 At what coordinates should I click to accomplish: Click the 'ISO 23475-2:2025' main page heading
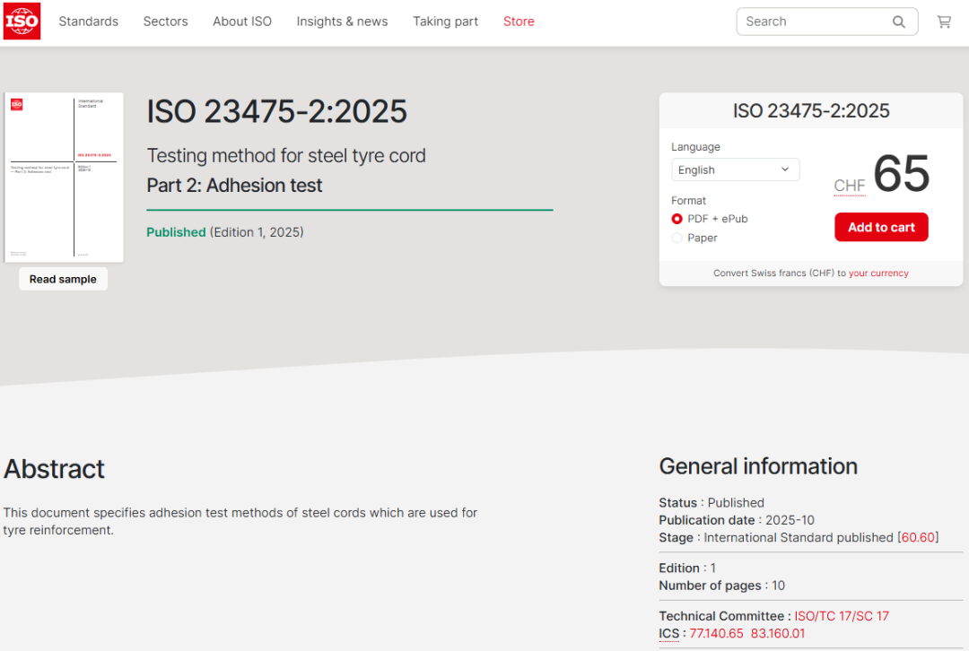(277, 112)
